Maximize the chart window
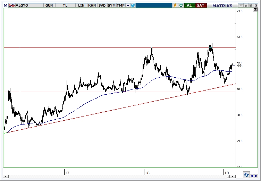261x181 pixels. [x=251, y=6]
